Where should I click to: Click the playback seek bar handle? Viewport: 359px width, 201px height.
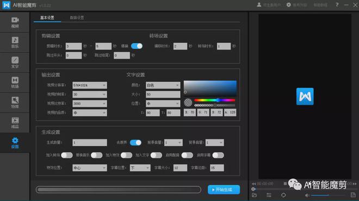tap(253, 189)
